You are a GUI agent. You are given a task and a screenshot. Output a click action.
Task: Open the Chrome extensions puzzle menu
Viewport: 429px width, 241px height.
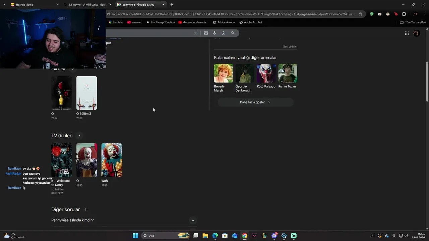[404, 14]
